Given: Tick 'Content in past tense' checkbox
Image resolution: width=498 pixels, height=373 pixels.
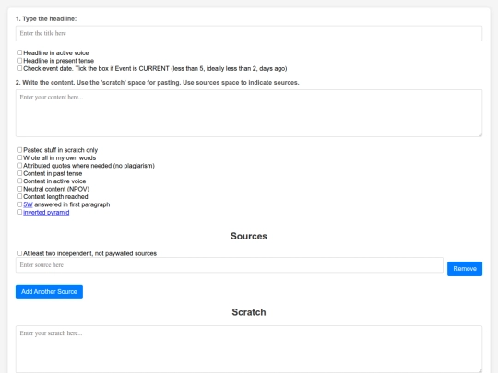Looking at the screenshot, I should pyautogui.click(x=19, y=173).
